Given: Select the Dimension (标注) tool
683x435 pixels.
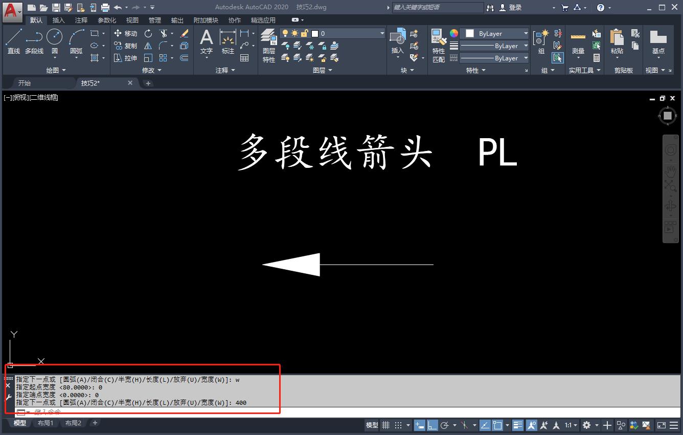Looking at the screenshot, I should click(228, 41).
